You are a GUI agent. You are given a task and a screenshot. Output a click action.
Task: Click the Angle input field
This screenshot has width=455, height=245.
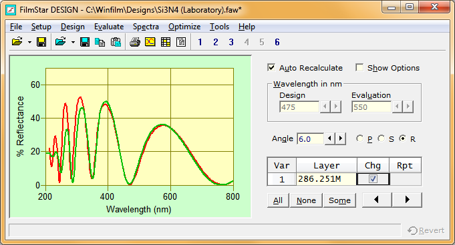tap(310, 139)
